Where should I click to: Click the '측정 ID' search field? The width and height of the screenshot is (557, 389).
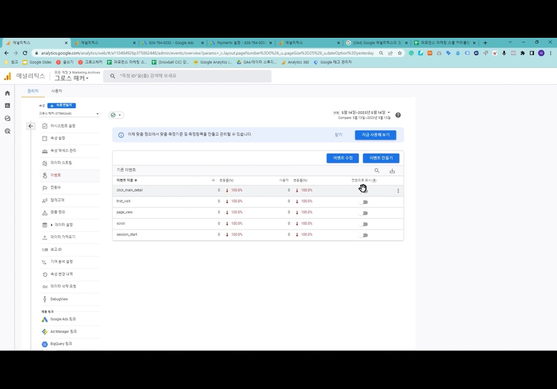click(187, 76)
